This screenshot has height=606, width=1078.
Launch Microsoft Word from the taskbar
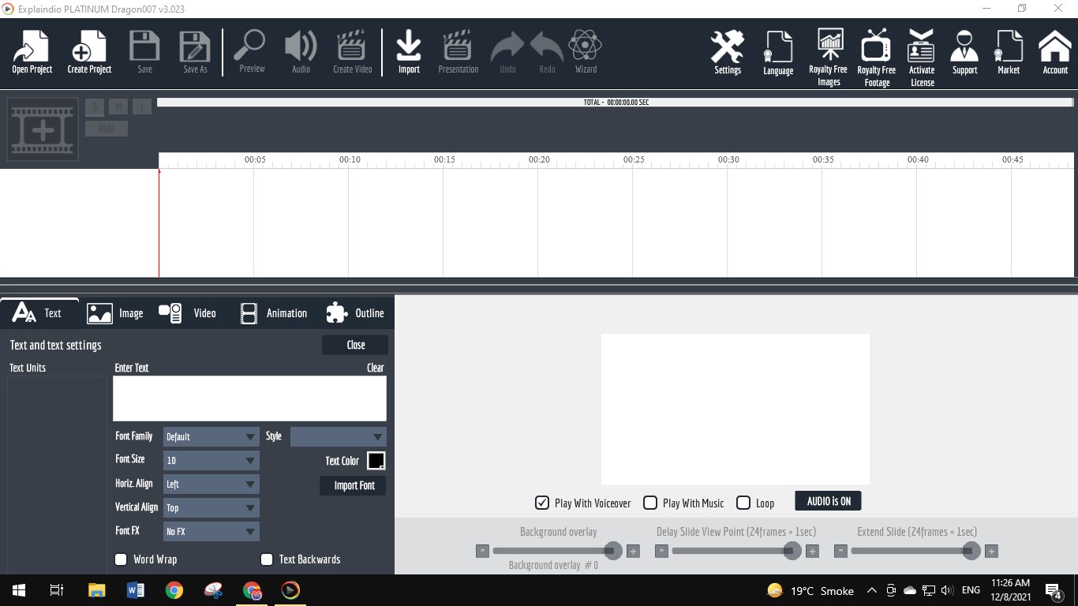click(x=136, y=590)
